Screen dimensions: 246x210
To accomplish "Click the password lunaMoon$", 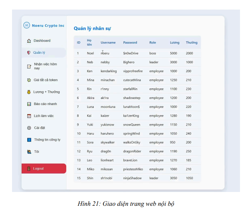I will [131, 107].
